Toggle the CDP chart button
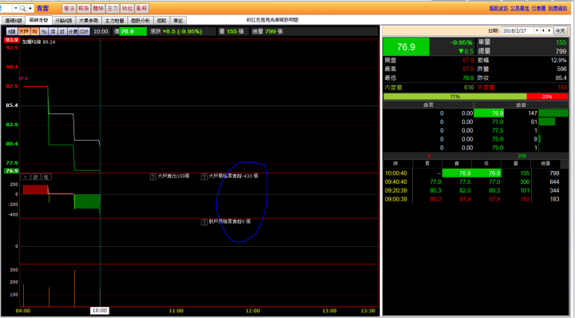The width and height of the screenshot is (575, 318). pos(85,31)
